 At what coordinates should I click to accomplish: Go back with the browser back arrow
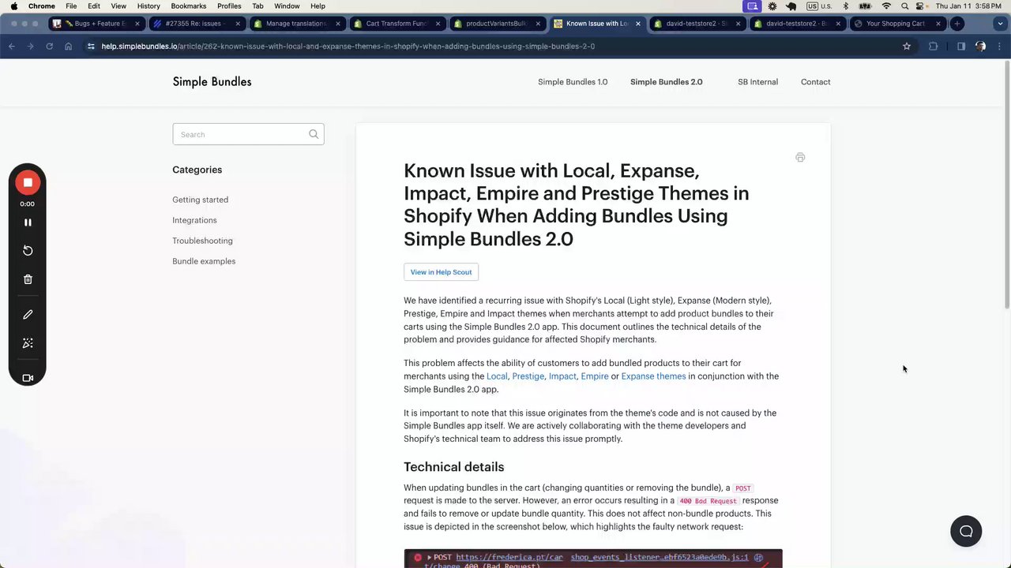[12, 47]
